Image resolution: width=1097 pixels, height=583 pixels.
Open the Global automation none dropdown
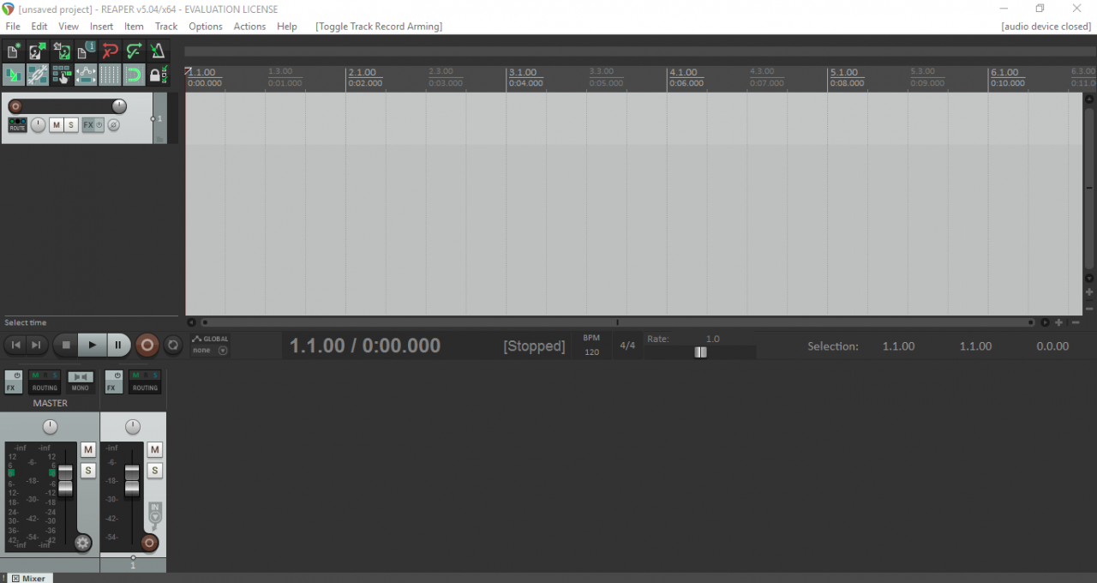pyautogui.click(x=210, y=350)
